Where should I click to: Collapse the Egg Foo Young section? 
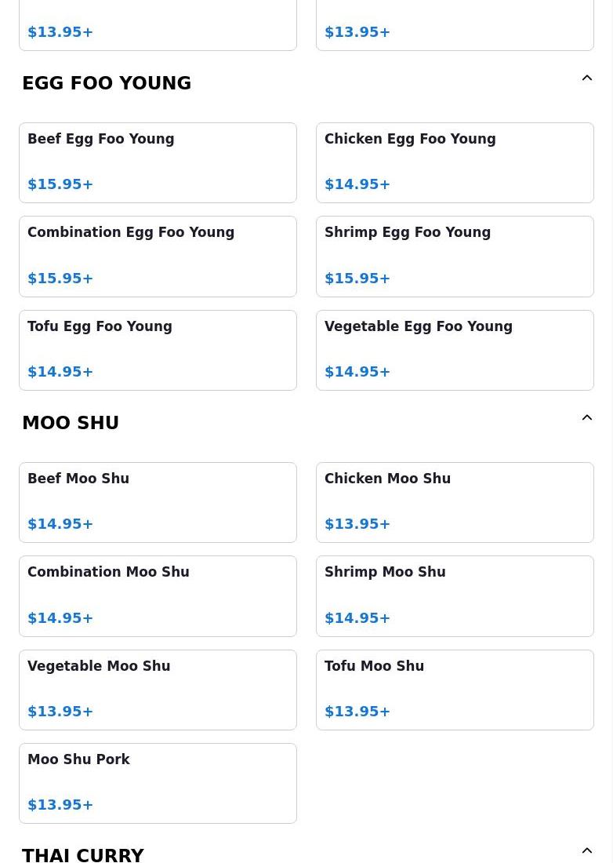(x=586, y=78)
